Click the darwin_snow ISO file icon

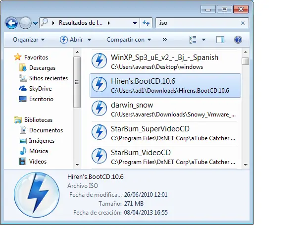100,109
